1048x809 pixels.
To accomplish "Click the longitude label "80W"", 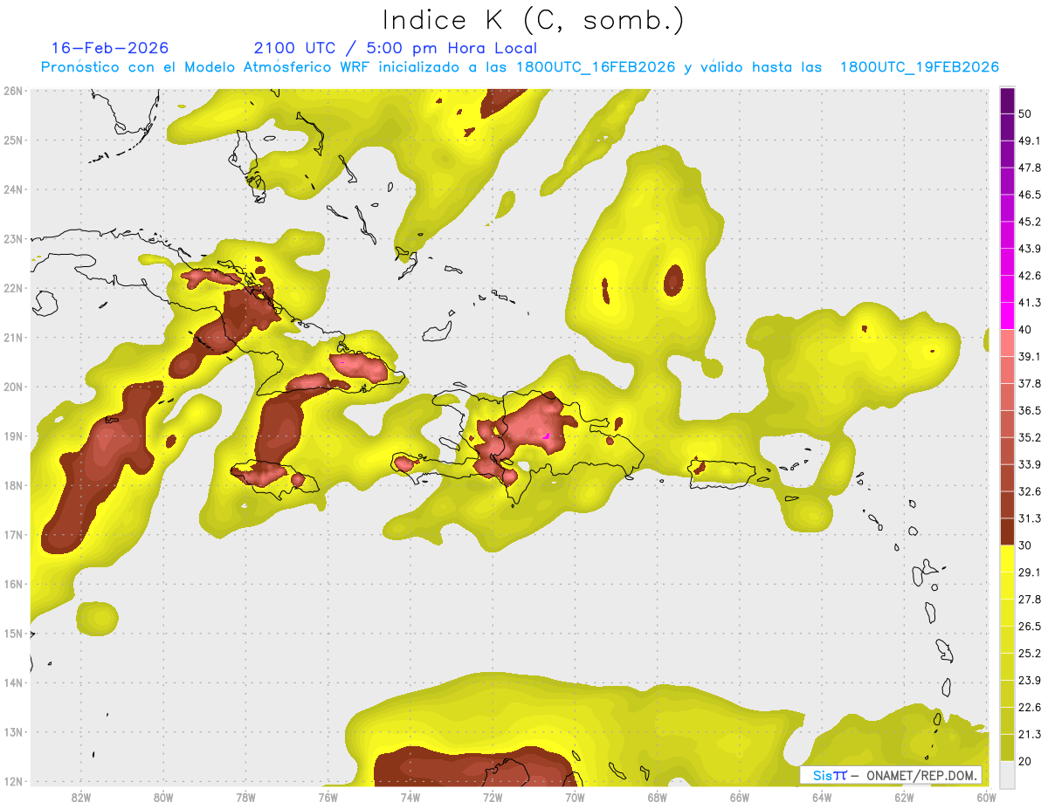I will (162, 797).
